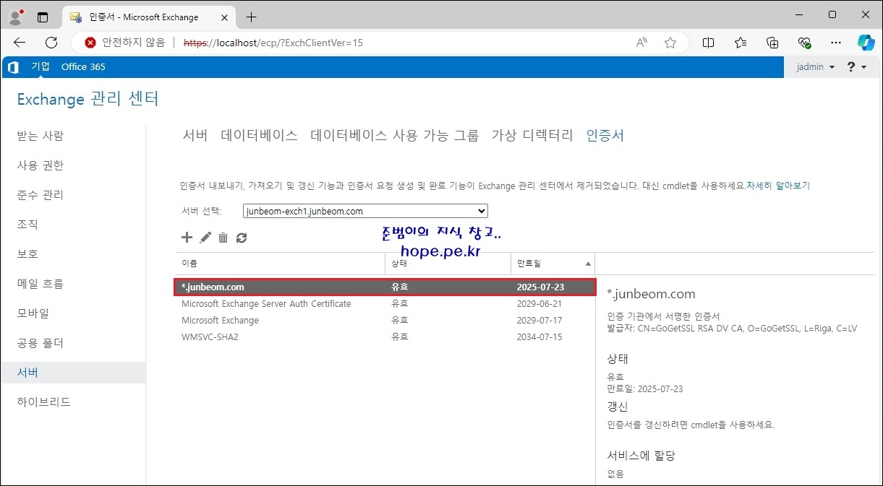Select the WMSVC-SHA2 certificate row
The height and width of the screenshot is (486, 883).
(385, 337)
